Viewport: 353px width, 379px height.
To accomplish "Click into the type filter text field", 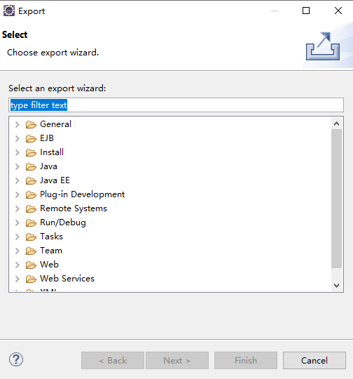I will point(176,105).
